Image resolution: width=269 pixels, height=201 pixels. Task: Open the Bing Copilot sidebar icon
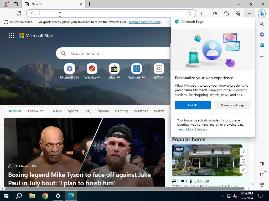point(262,13)
